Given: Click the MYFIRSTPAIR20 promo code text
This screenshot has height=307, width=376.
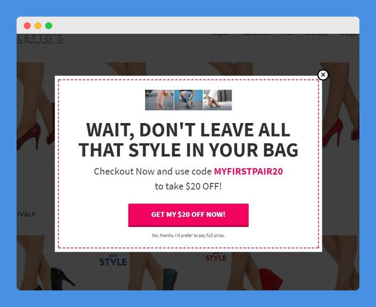Looking at the screenshot, I should (x=248, y=171).
